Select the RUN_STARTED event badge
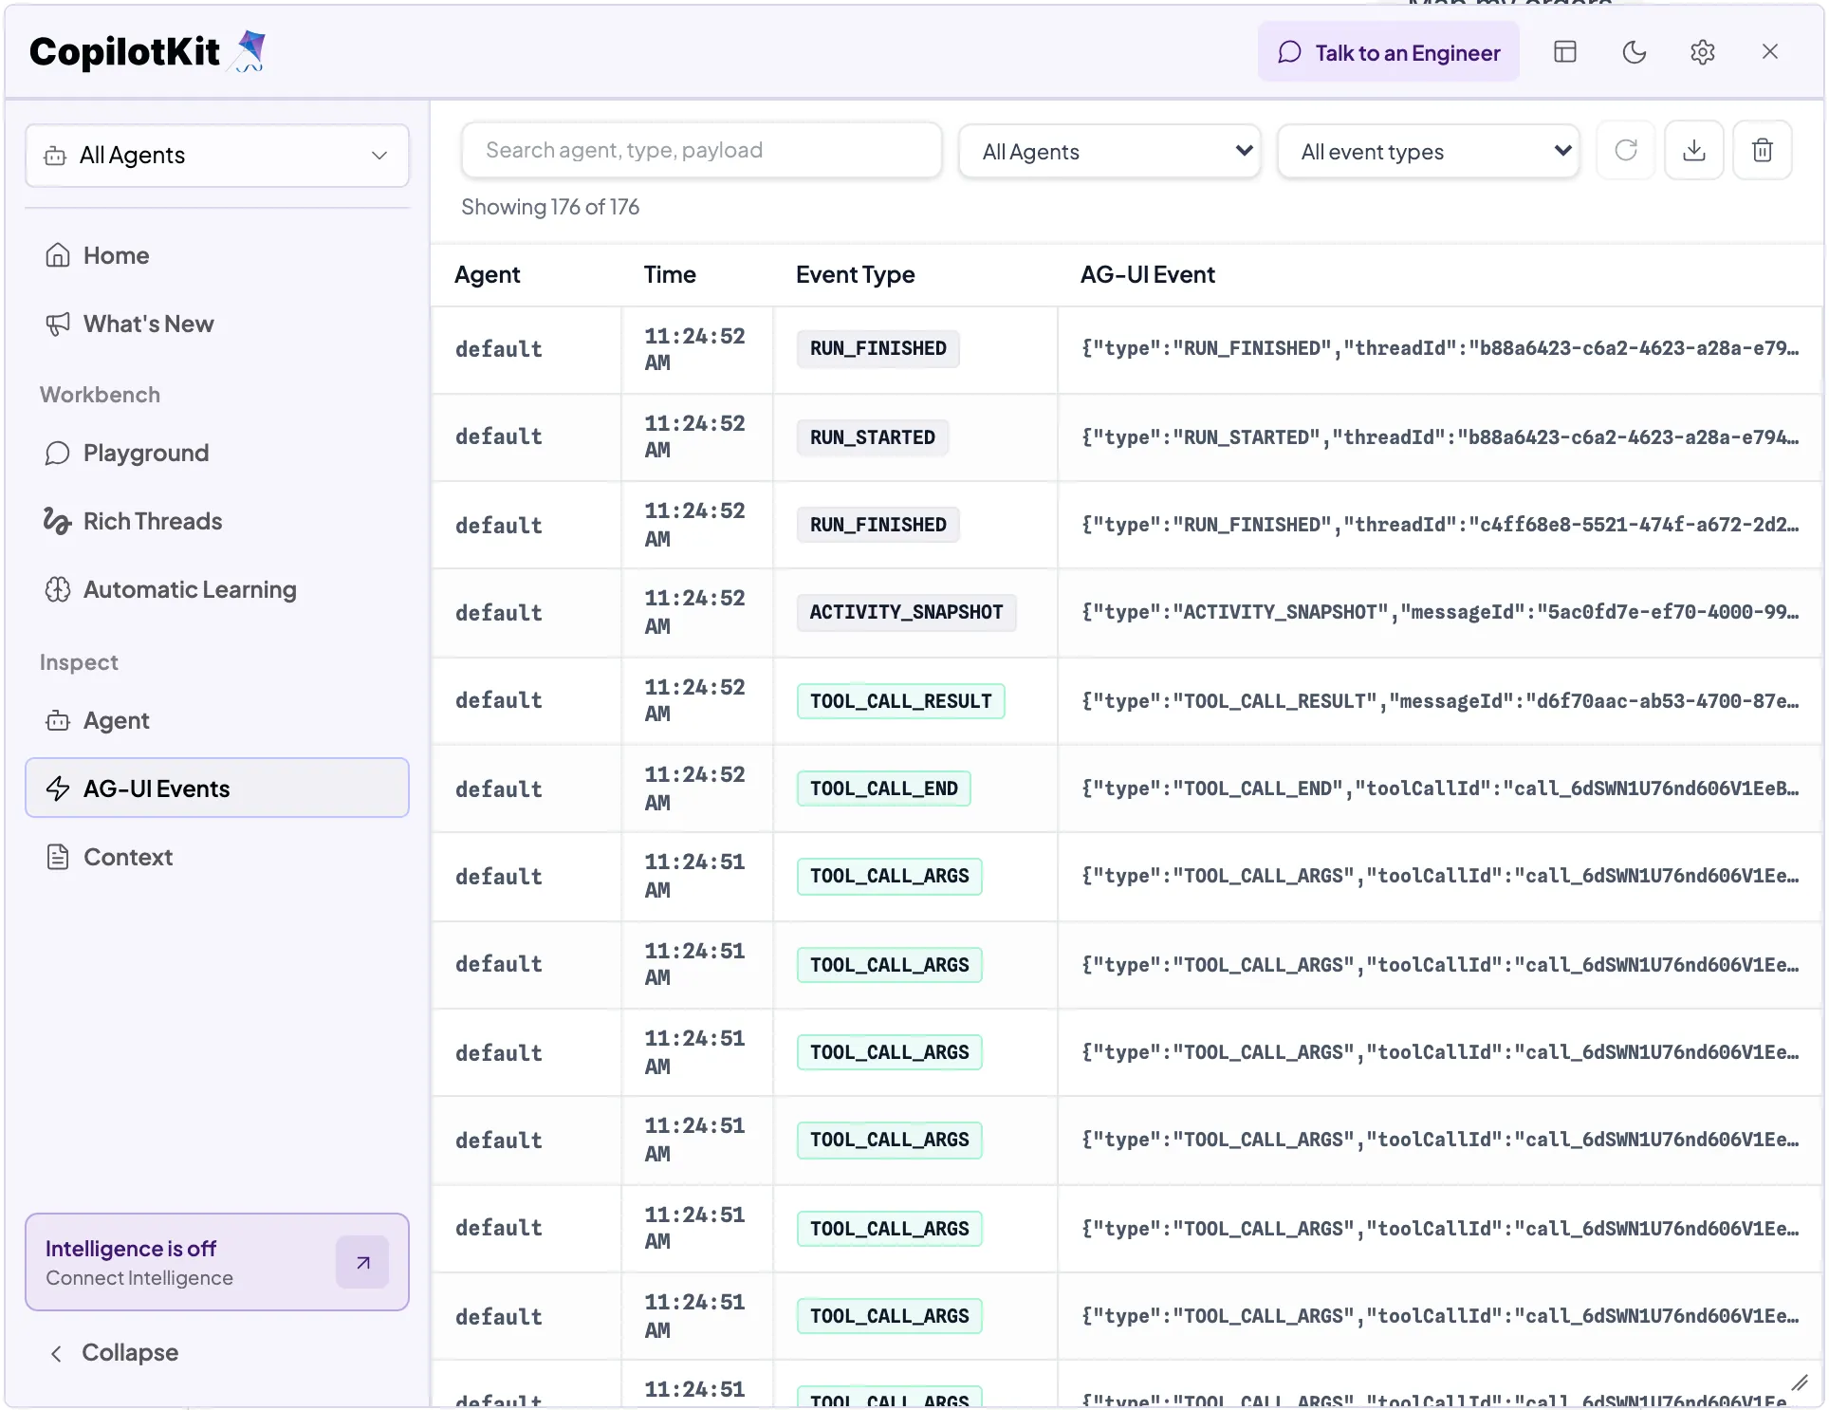 [x=873, y=437]
